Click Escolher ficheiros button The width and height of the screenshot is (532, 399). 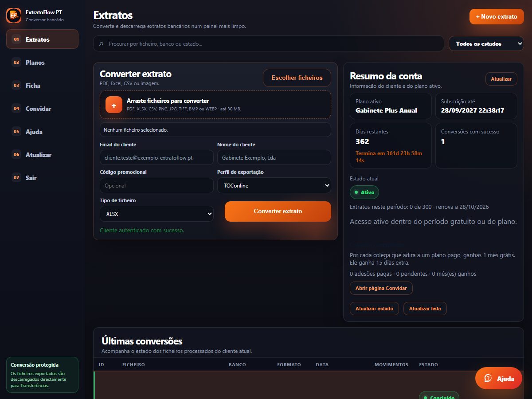297,78
